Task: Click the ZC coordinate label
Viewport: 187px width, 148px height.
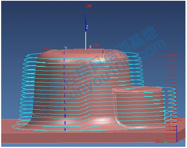Action: coord(180,119)
